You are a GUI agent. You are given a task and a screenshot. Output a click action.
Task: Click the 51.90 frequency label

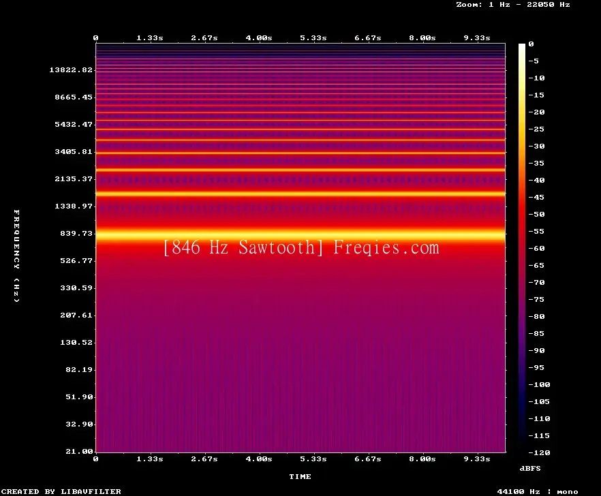(79, 397)
